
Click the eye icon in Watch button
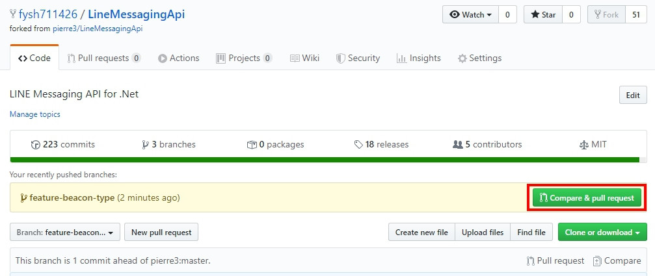pos(455,14)
